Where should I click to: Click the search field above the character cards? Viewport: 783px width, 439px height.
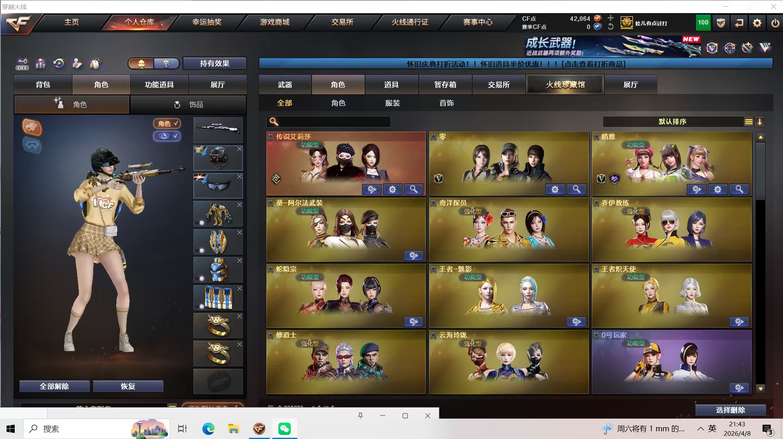tap(329, 122)
